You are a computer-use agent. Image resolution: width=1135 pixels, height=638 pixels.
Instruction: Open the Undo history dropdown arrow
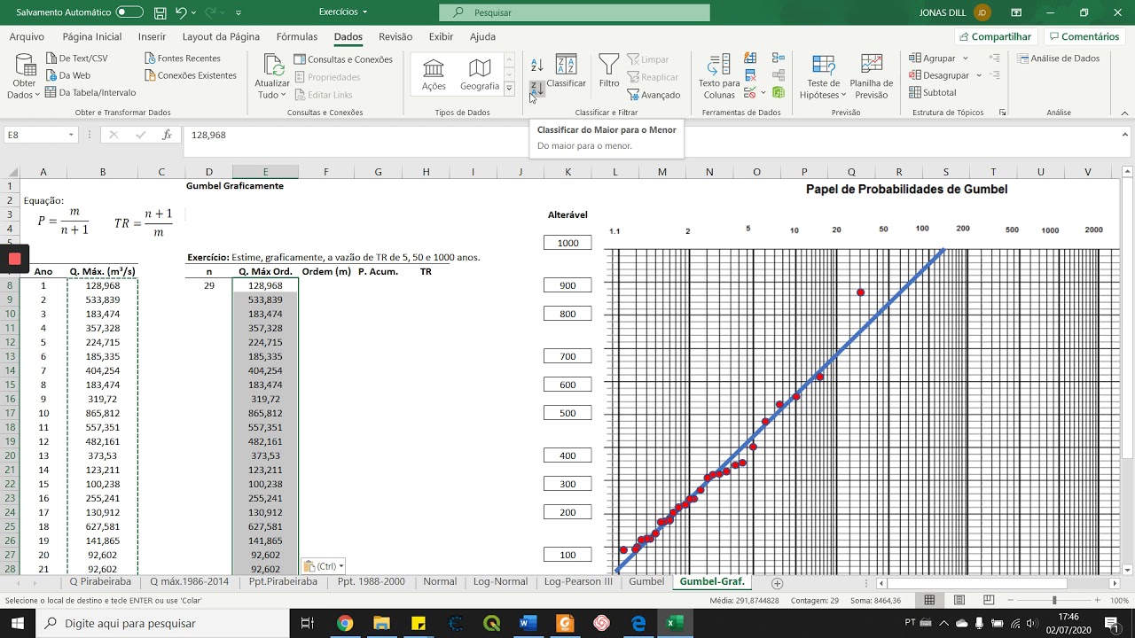click(x=194, y=13)
